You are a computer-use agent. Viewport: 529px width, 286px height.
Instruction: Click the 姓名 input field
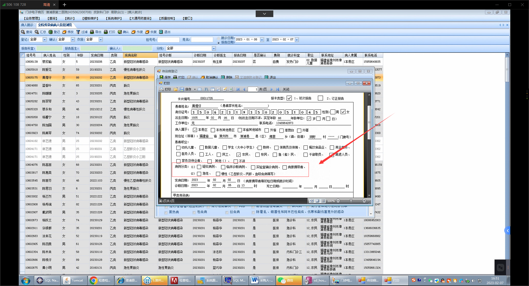(202, 40)
